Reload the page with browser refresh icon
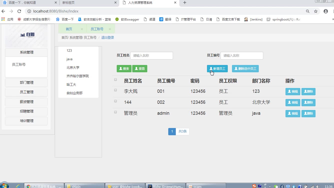Image resolution: width=334 pixels, height=188 pixels. (19, 11)
